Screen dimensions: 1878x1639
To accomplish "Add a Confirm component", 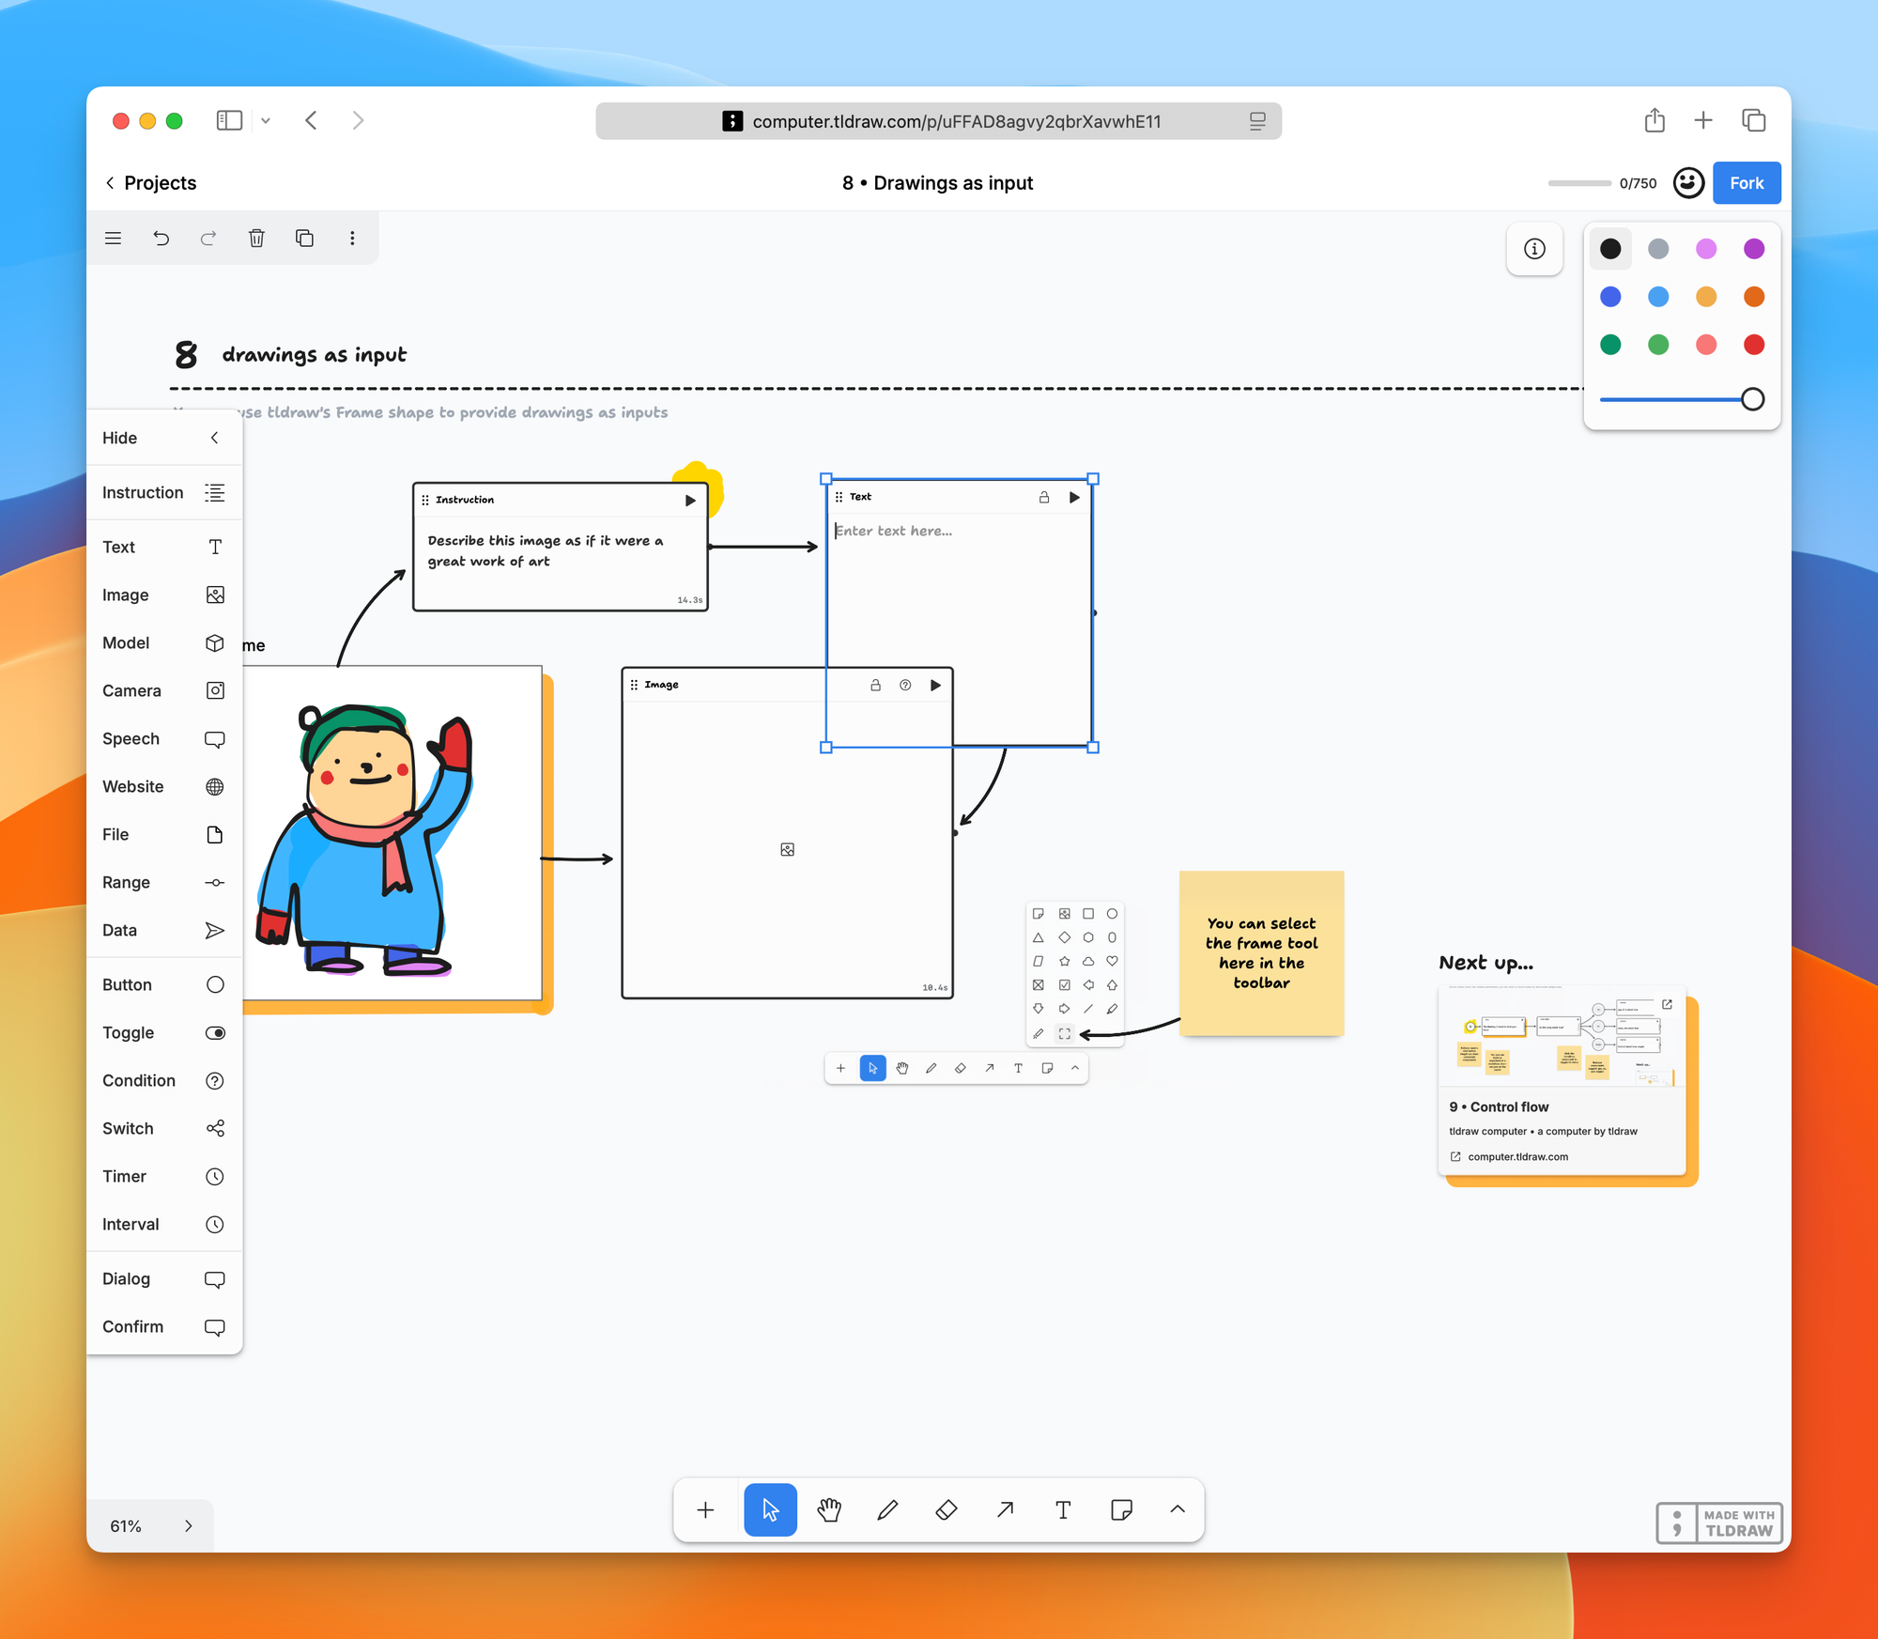I will [164, 1326].
